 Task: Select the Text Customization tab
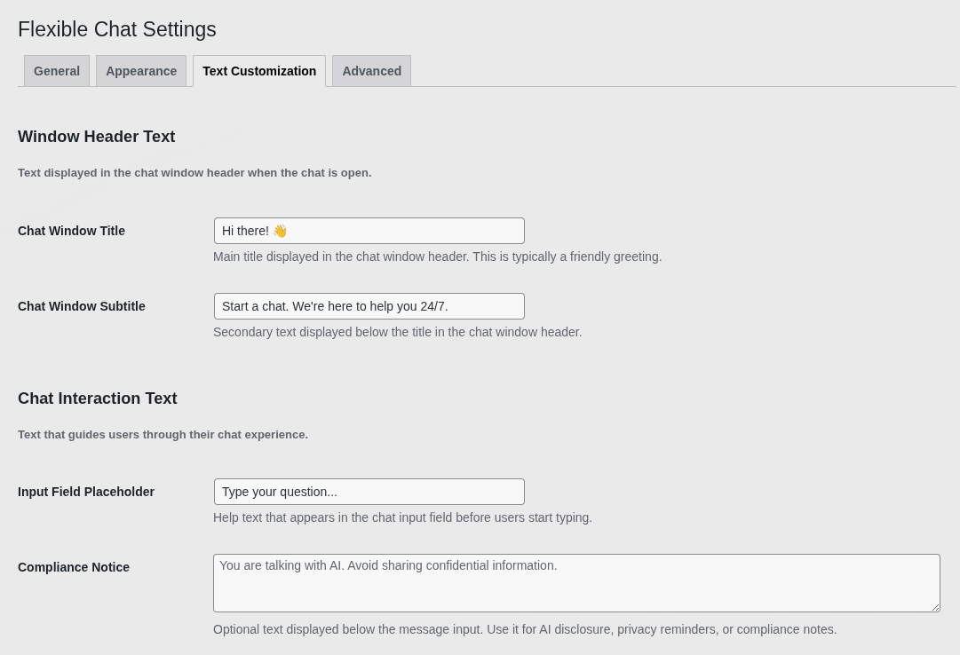(259, 71)
